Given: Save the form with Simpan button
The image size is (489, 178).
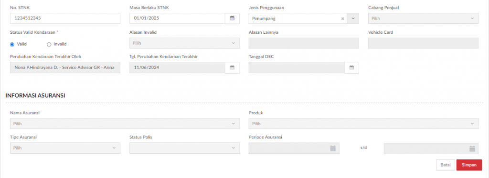Looking at the screenshot, I should click(469, 165).
